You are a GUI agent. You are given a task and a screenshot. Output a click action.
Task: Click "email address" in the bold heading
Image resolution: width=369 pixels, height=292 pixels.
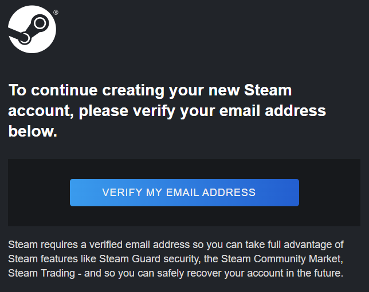tap(265, 111)
